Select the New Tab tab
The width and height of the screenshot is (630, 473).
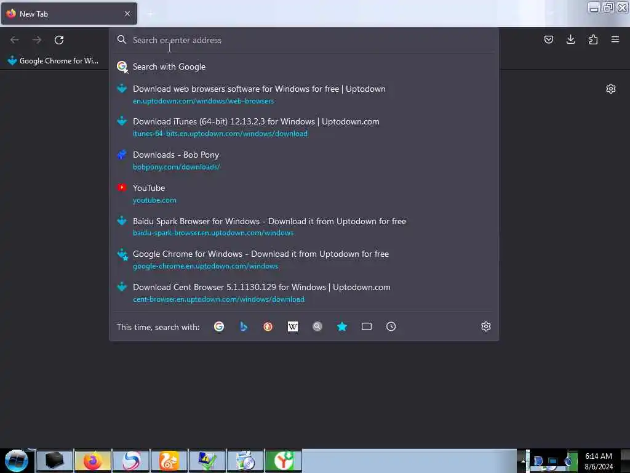coord(69,14)
